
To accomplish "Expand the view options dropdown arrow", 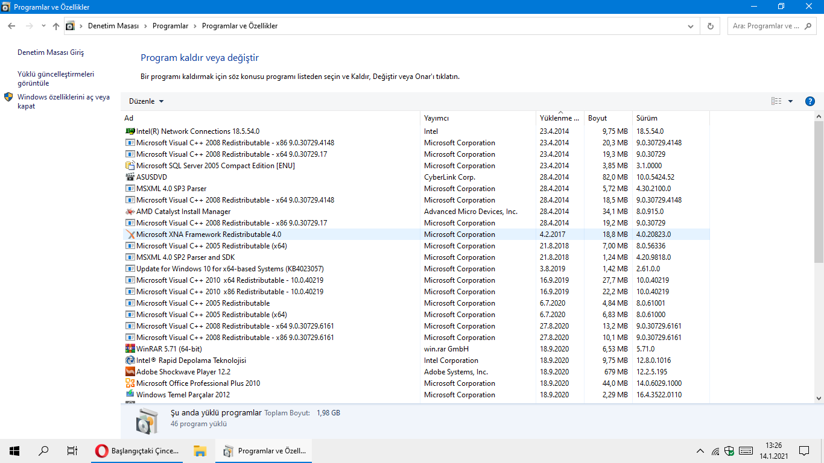I will 790,101.
